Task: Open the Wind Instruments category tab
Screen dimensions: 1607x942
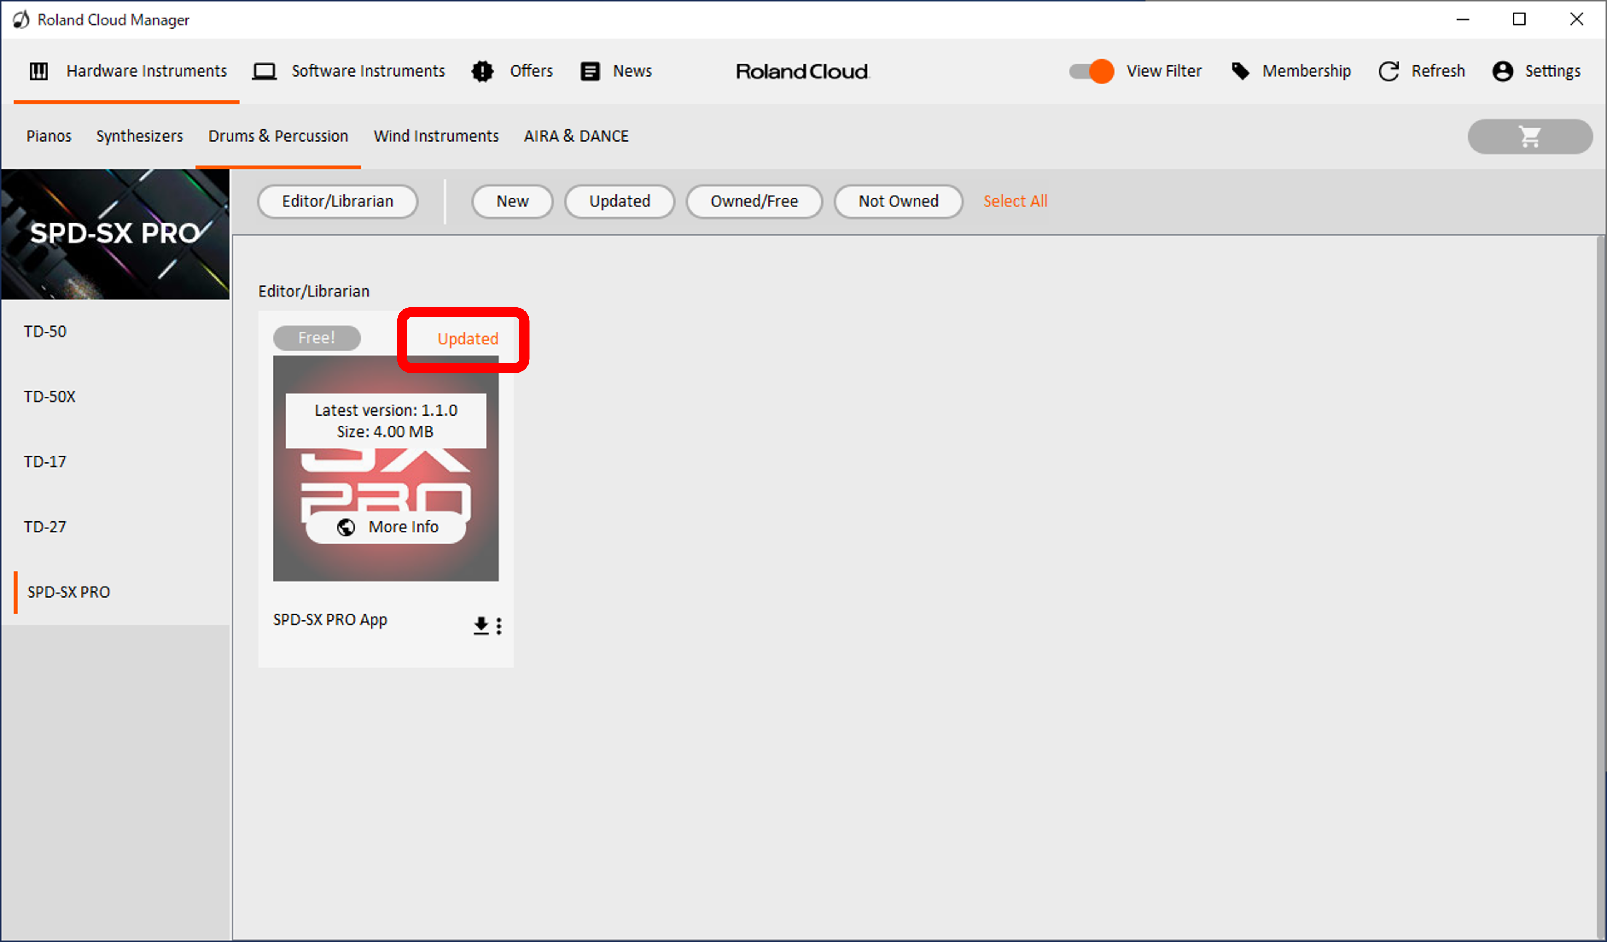Action: click(x=436, y=136)
